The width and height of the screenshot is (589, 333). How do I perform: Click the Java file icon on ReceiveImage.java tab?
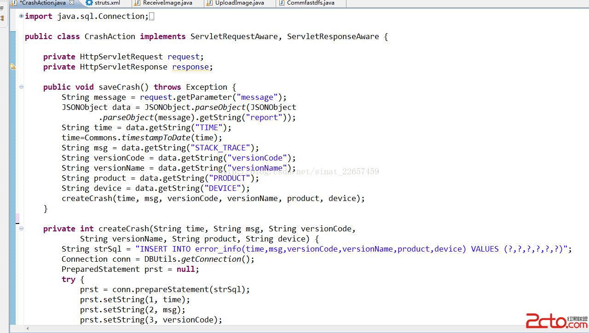[138, 3]
